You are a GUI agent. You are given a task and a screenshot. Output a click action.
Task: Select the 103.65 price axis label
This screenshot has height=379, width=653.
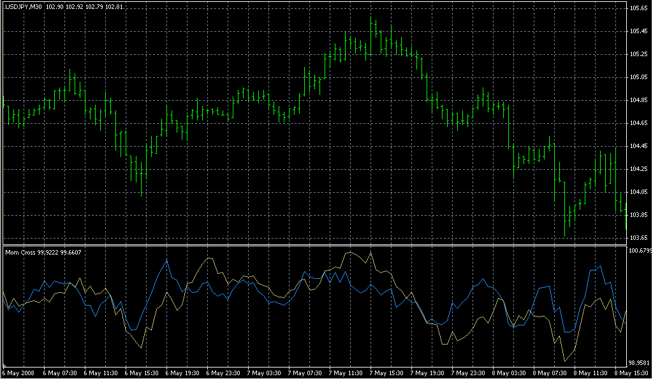tap(638, 238)
